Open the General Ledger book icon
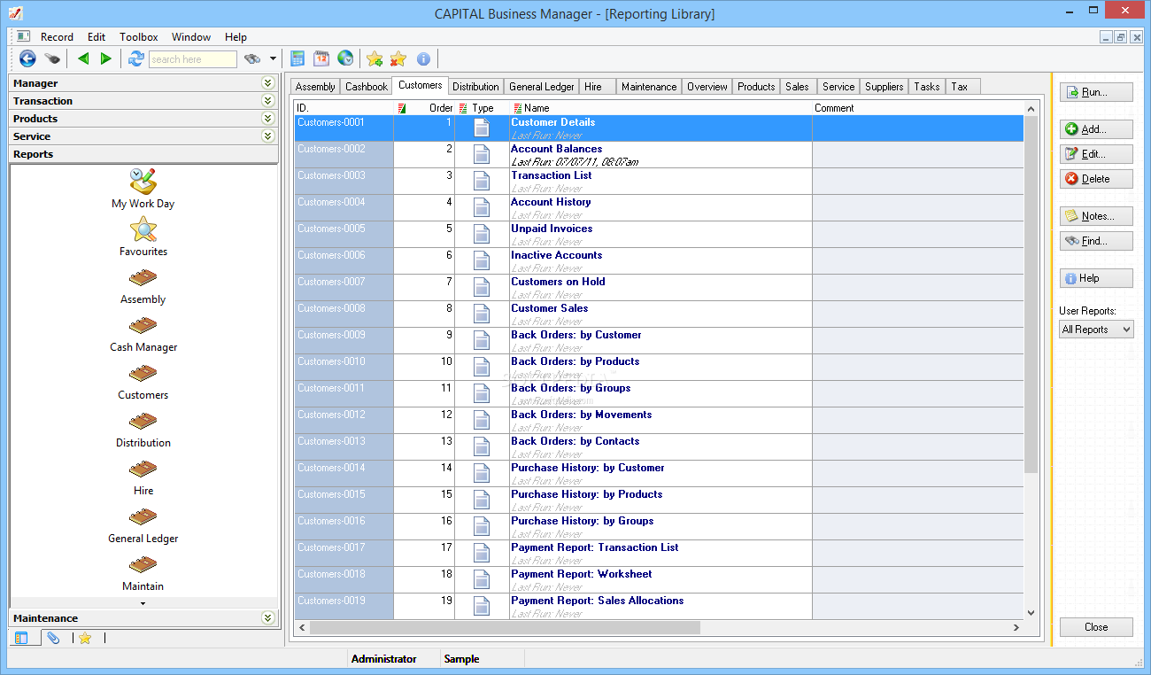Screen dimensions: 1151x675 [x=143, y=518]
